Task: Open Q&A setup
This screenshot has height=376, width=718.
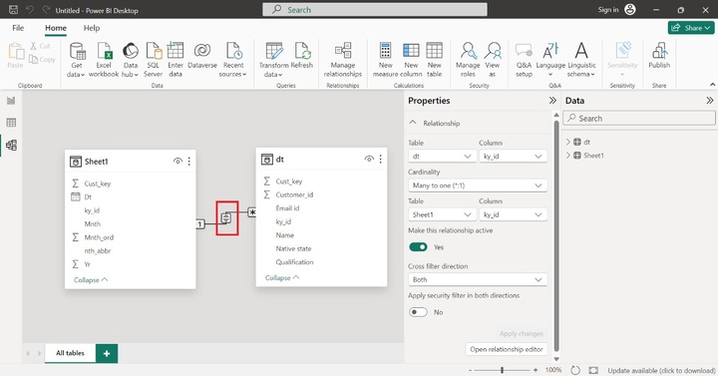Action: (x=524, y=60)
